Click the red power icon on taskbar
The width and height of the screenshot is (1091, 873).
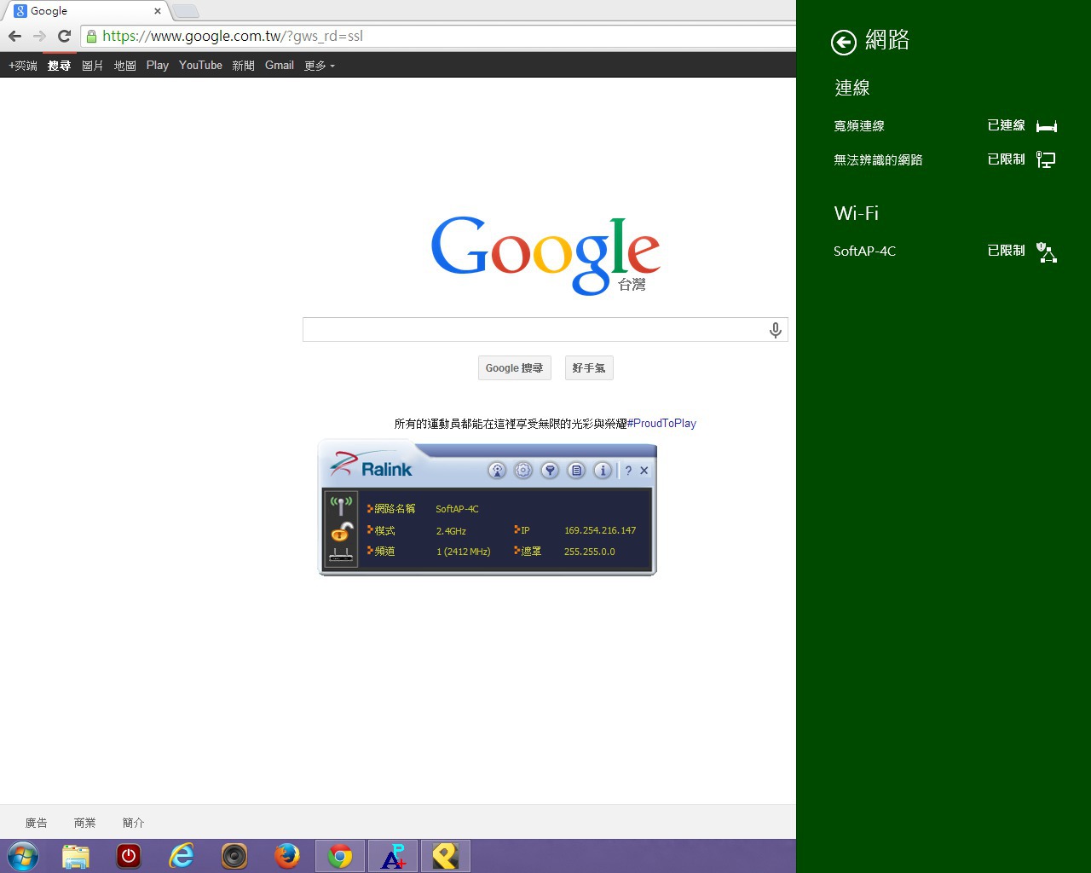point(129,856)
